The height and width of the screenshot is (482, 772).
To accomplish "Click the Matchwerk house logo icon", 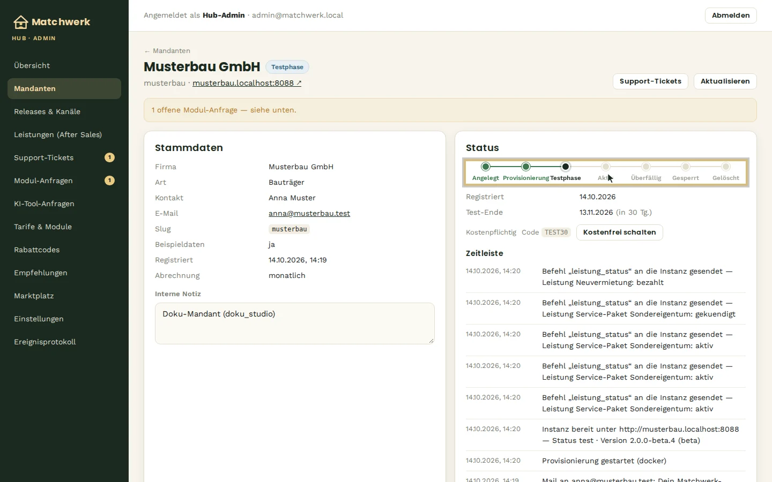I will [20, 22].
